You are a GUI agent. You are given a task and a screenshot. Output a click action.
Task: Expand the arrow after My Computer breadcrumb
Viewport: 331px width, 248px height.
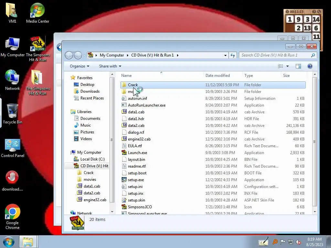pos(127,55)
